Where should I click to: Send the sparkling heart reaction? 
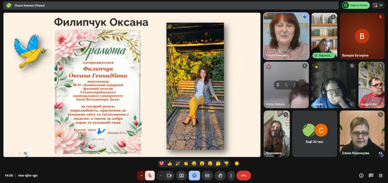click(x=161, y=163)
